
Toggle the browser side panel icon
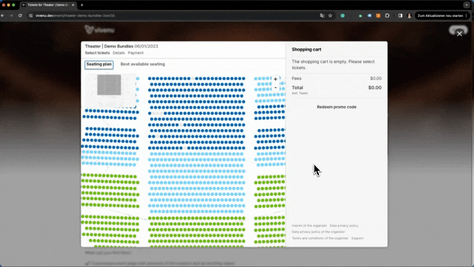400,16
